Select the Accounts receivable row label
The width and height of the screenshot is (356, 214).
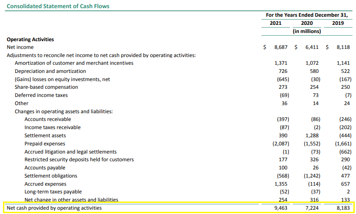[x=48, y=119]
